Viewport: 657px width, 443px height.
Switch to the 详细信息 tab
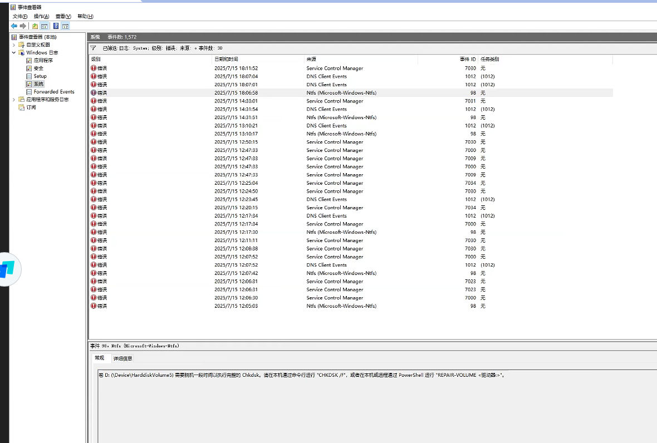tap(122, 359)
